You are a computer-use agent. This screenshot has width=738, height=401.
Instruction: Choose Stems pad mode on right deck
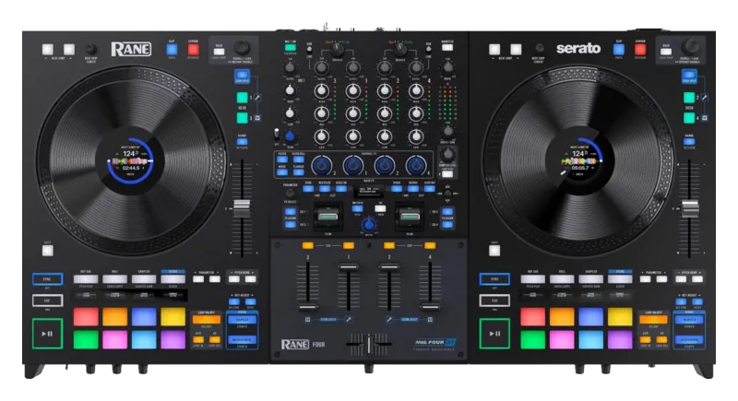tap(620, 279)
